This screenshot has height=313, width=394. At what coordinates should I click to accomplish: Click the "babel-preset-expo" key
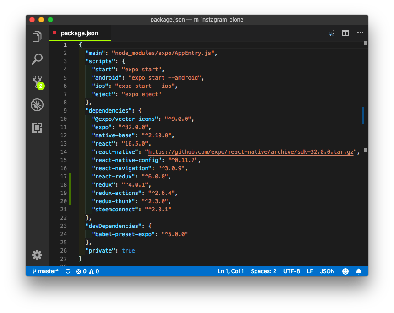click(123, 234)
